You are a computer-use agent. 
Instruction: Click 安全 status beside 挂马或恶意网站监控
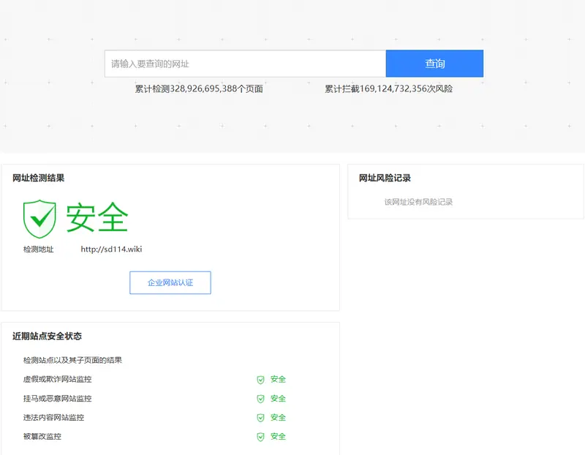(x=278, y=399)
